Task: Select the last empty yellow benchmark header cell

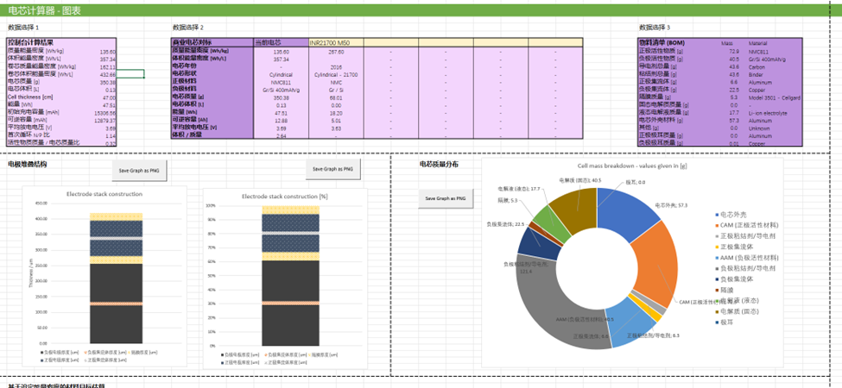Action: point(555,42)
